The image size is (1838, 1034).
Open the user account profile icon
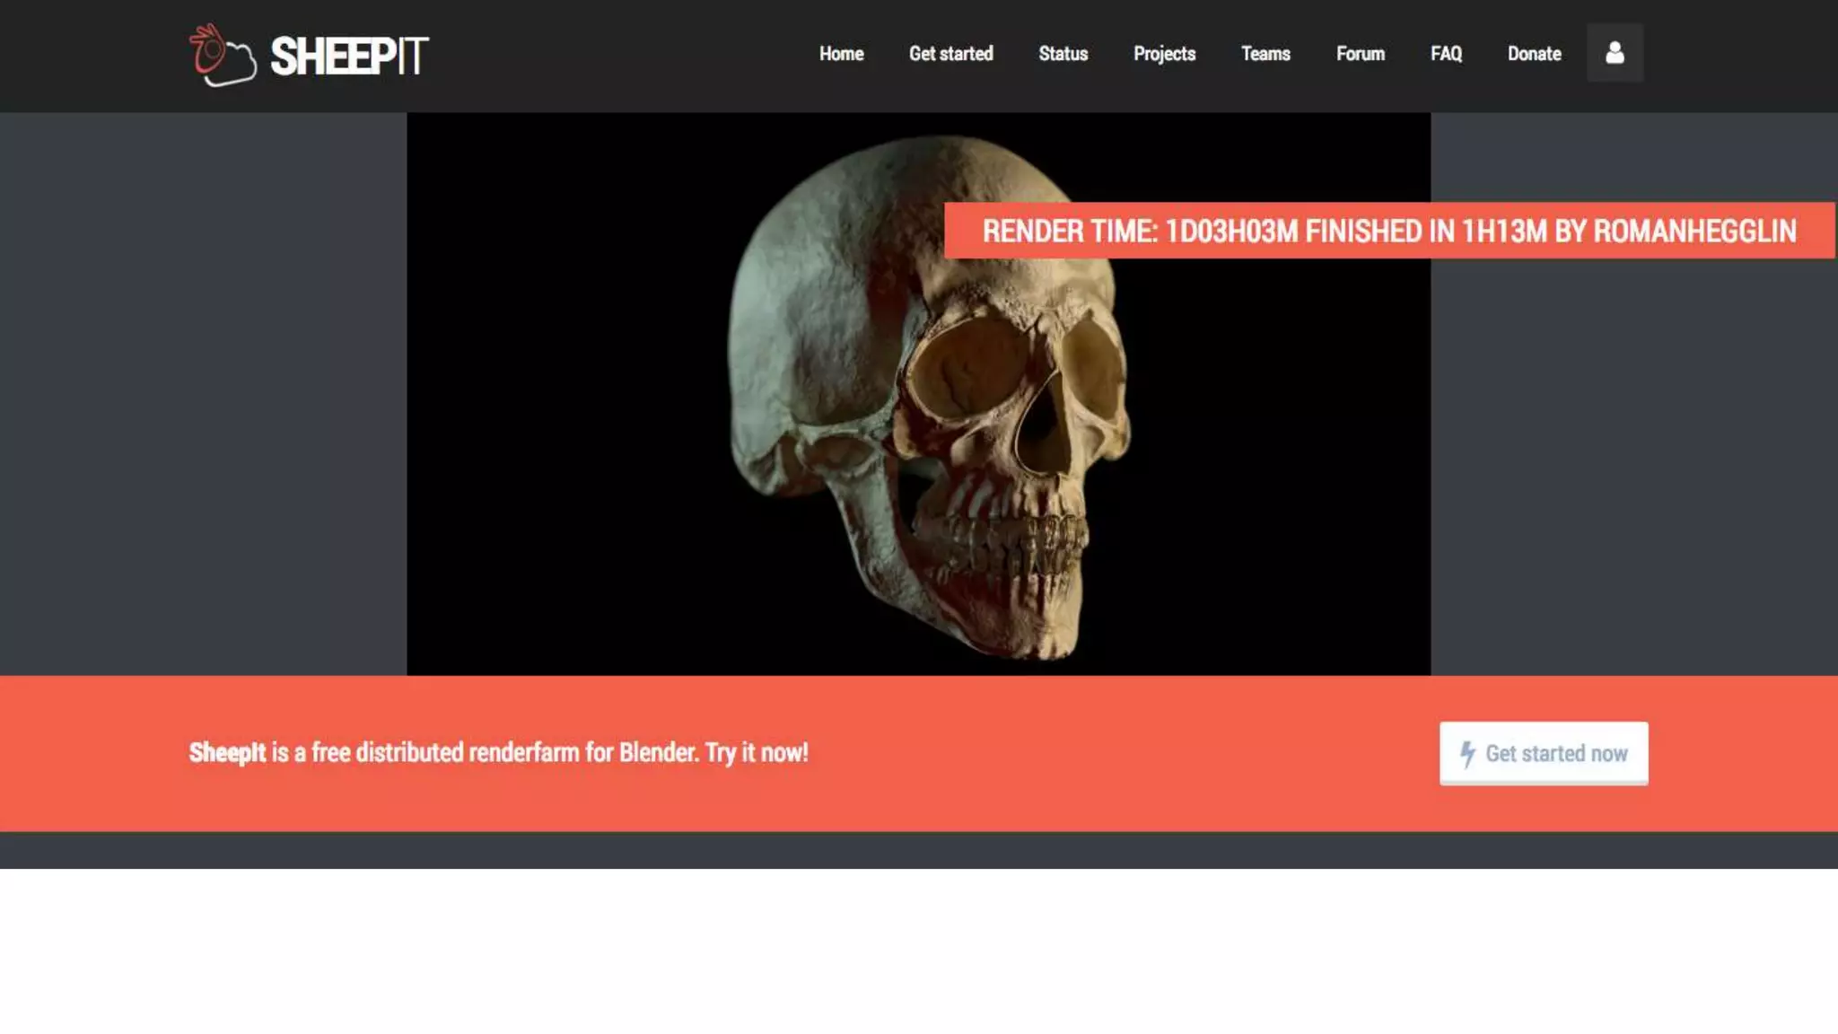(x=1615, y=53)
